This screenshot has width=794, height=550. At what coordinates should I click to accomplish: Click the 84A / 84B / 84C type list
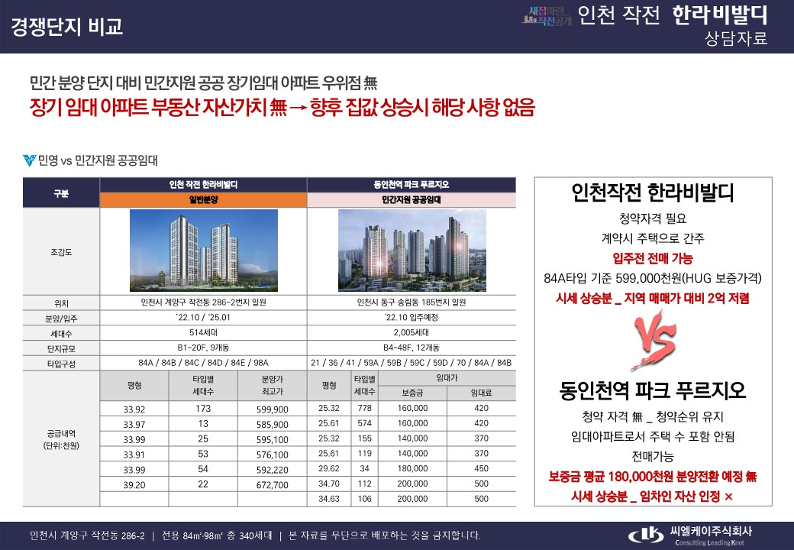coord(204,363)
